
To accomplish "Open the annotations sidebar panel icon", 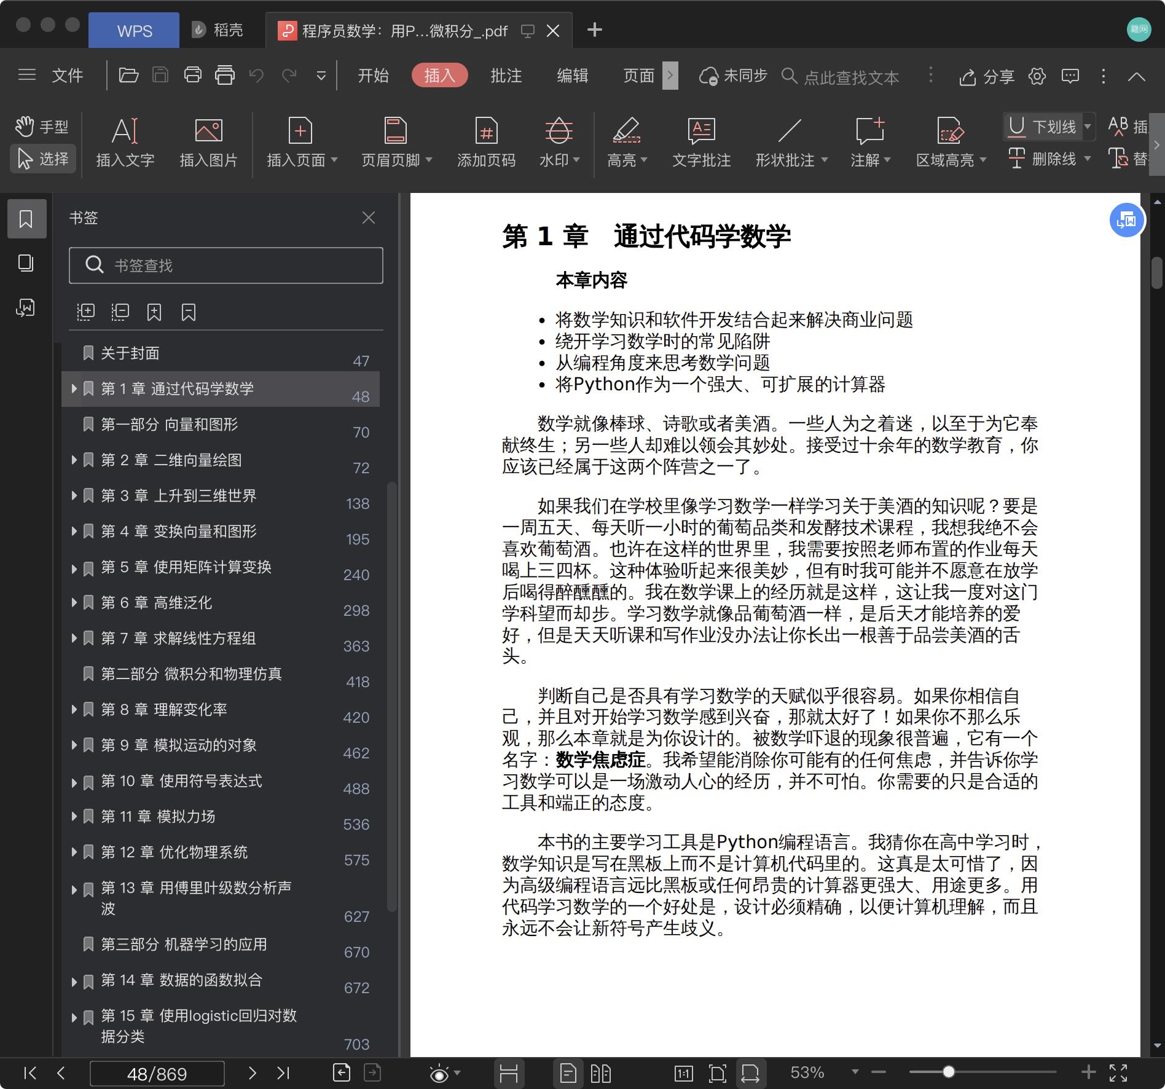I will (26, 307).
